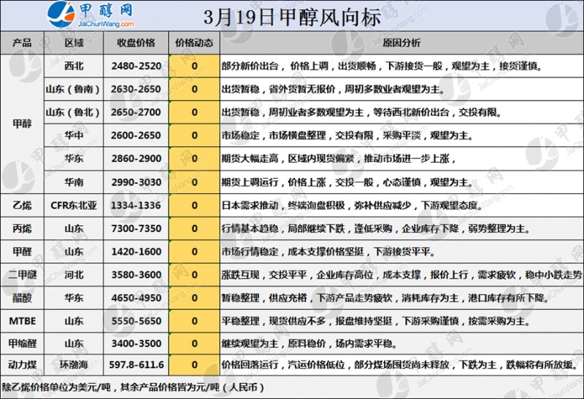
Task: Select the price 7300-7350
Action: 136,228
